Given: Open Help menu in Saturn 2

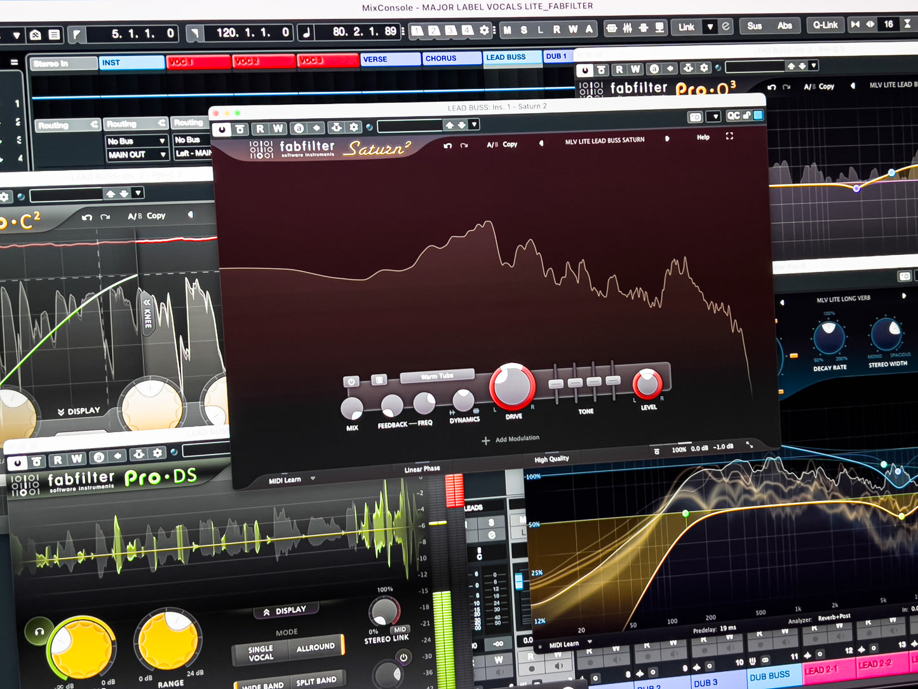Looking at the screenshot, I should [x=703, y=137].
